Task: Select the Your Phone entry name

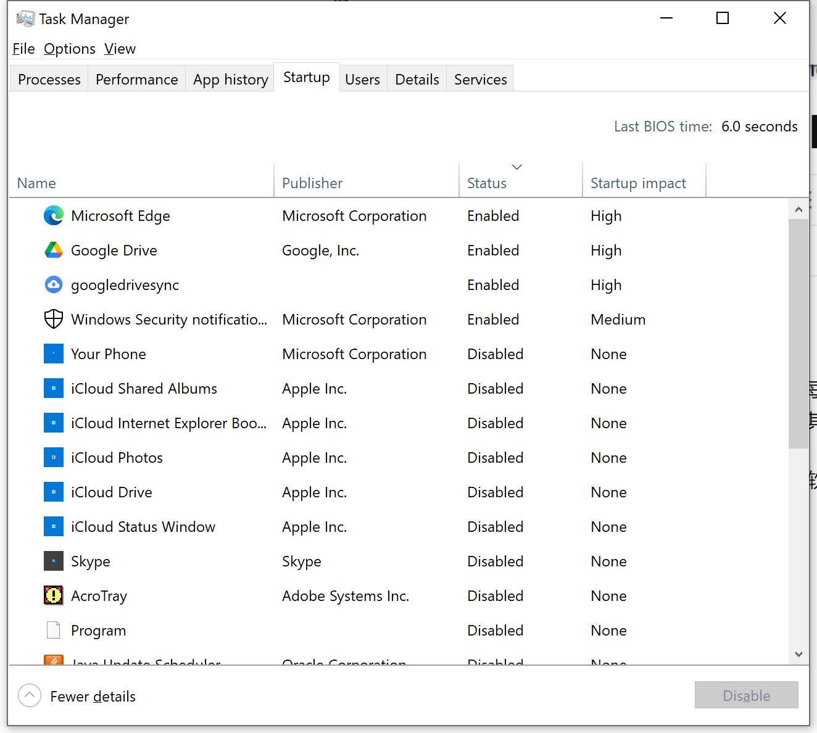Action: coord(109,354)
